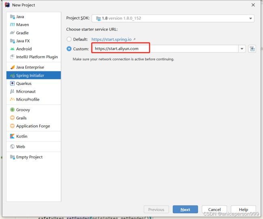Click the 'Project SDK:' label
The image size is (263, 219).
78,18
